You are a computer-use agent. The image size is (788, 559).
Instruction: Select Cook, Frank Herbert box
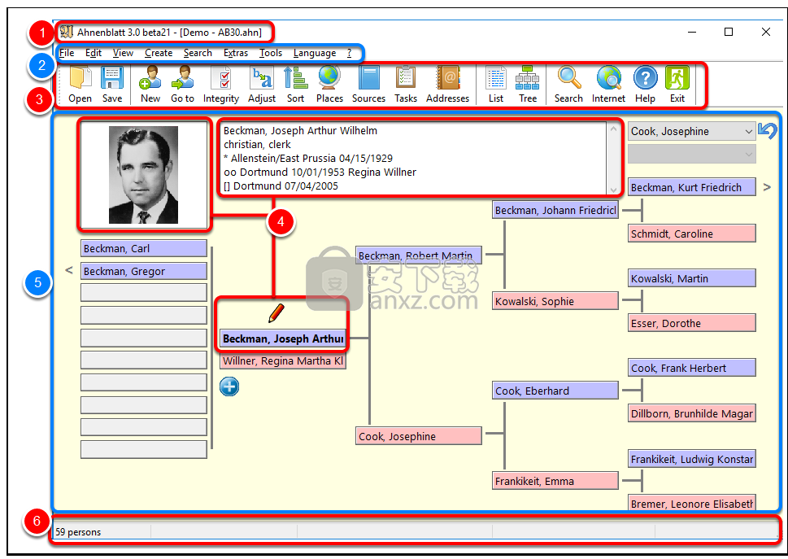coord(692,368)
